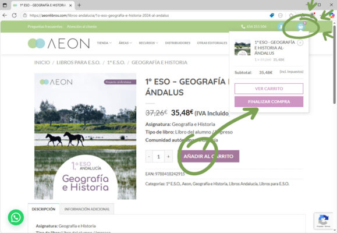This screenshot has height=233, width=337.
Task: Select the DESCRIPCIÓN tab
Action: [44, 209]
